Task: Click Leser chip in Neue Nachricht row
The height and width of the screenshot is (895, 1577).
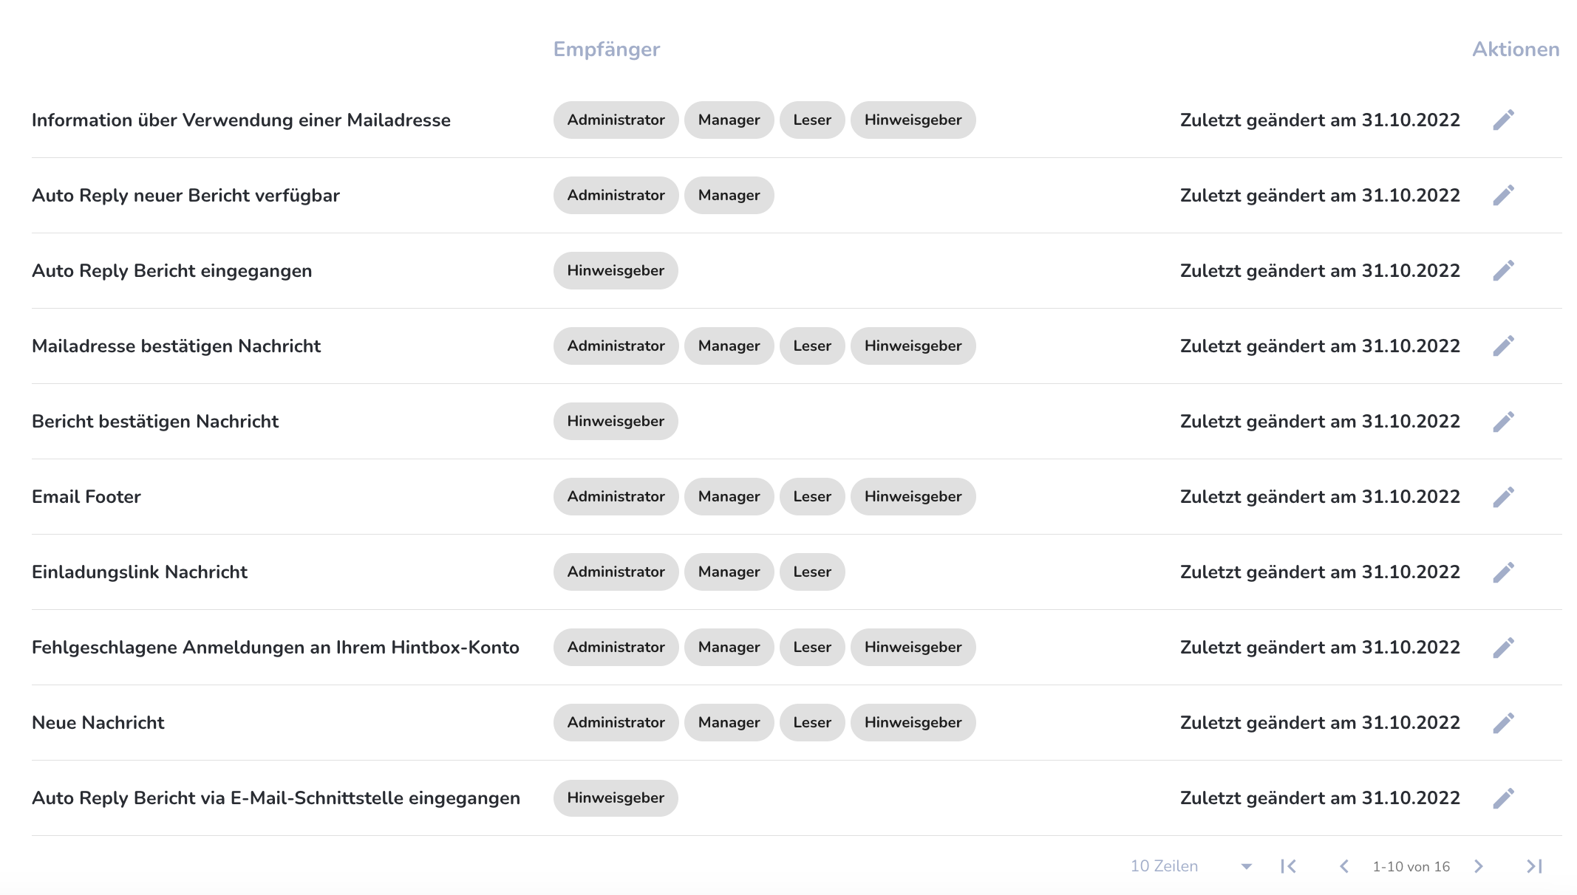Action: tap(812, 722)
